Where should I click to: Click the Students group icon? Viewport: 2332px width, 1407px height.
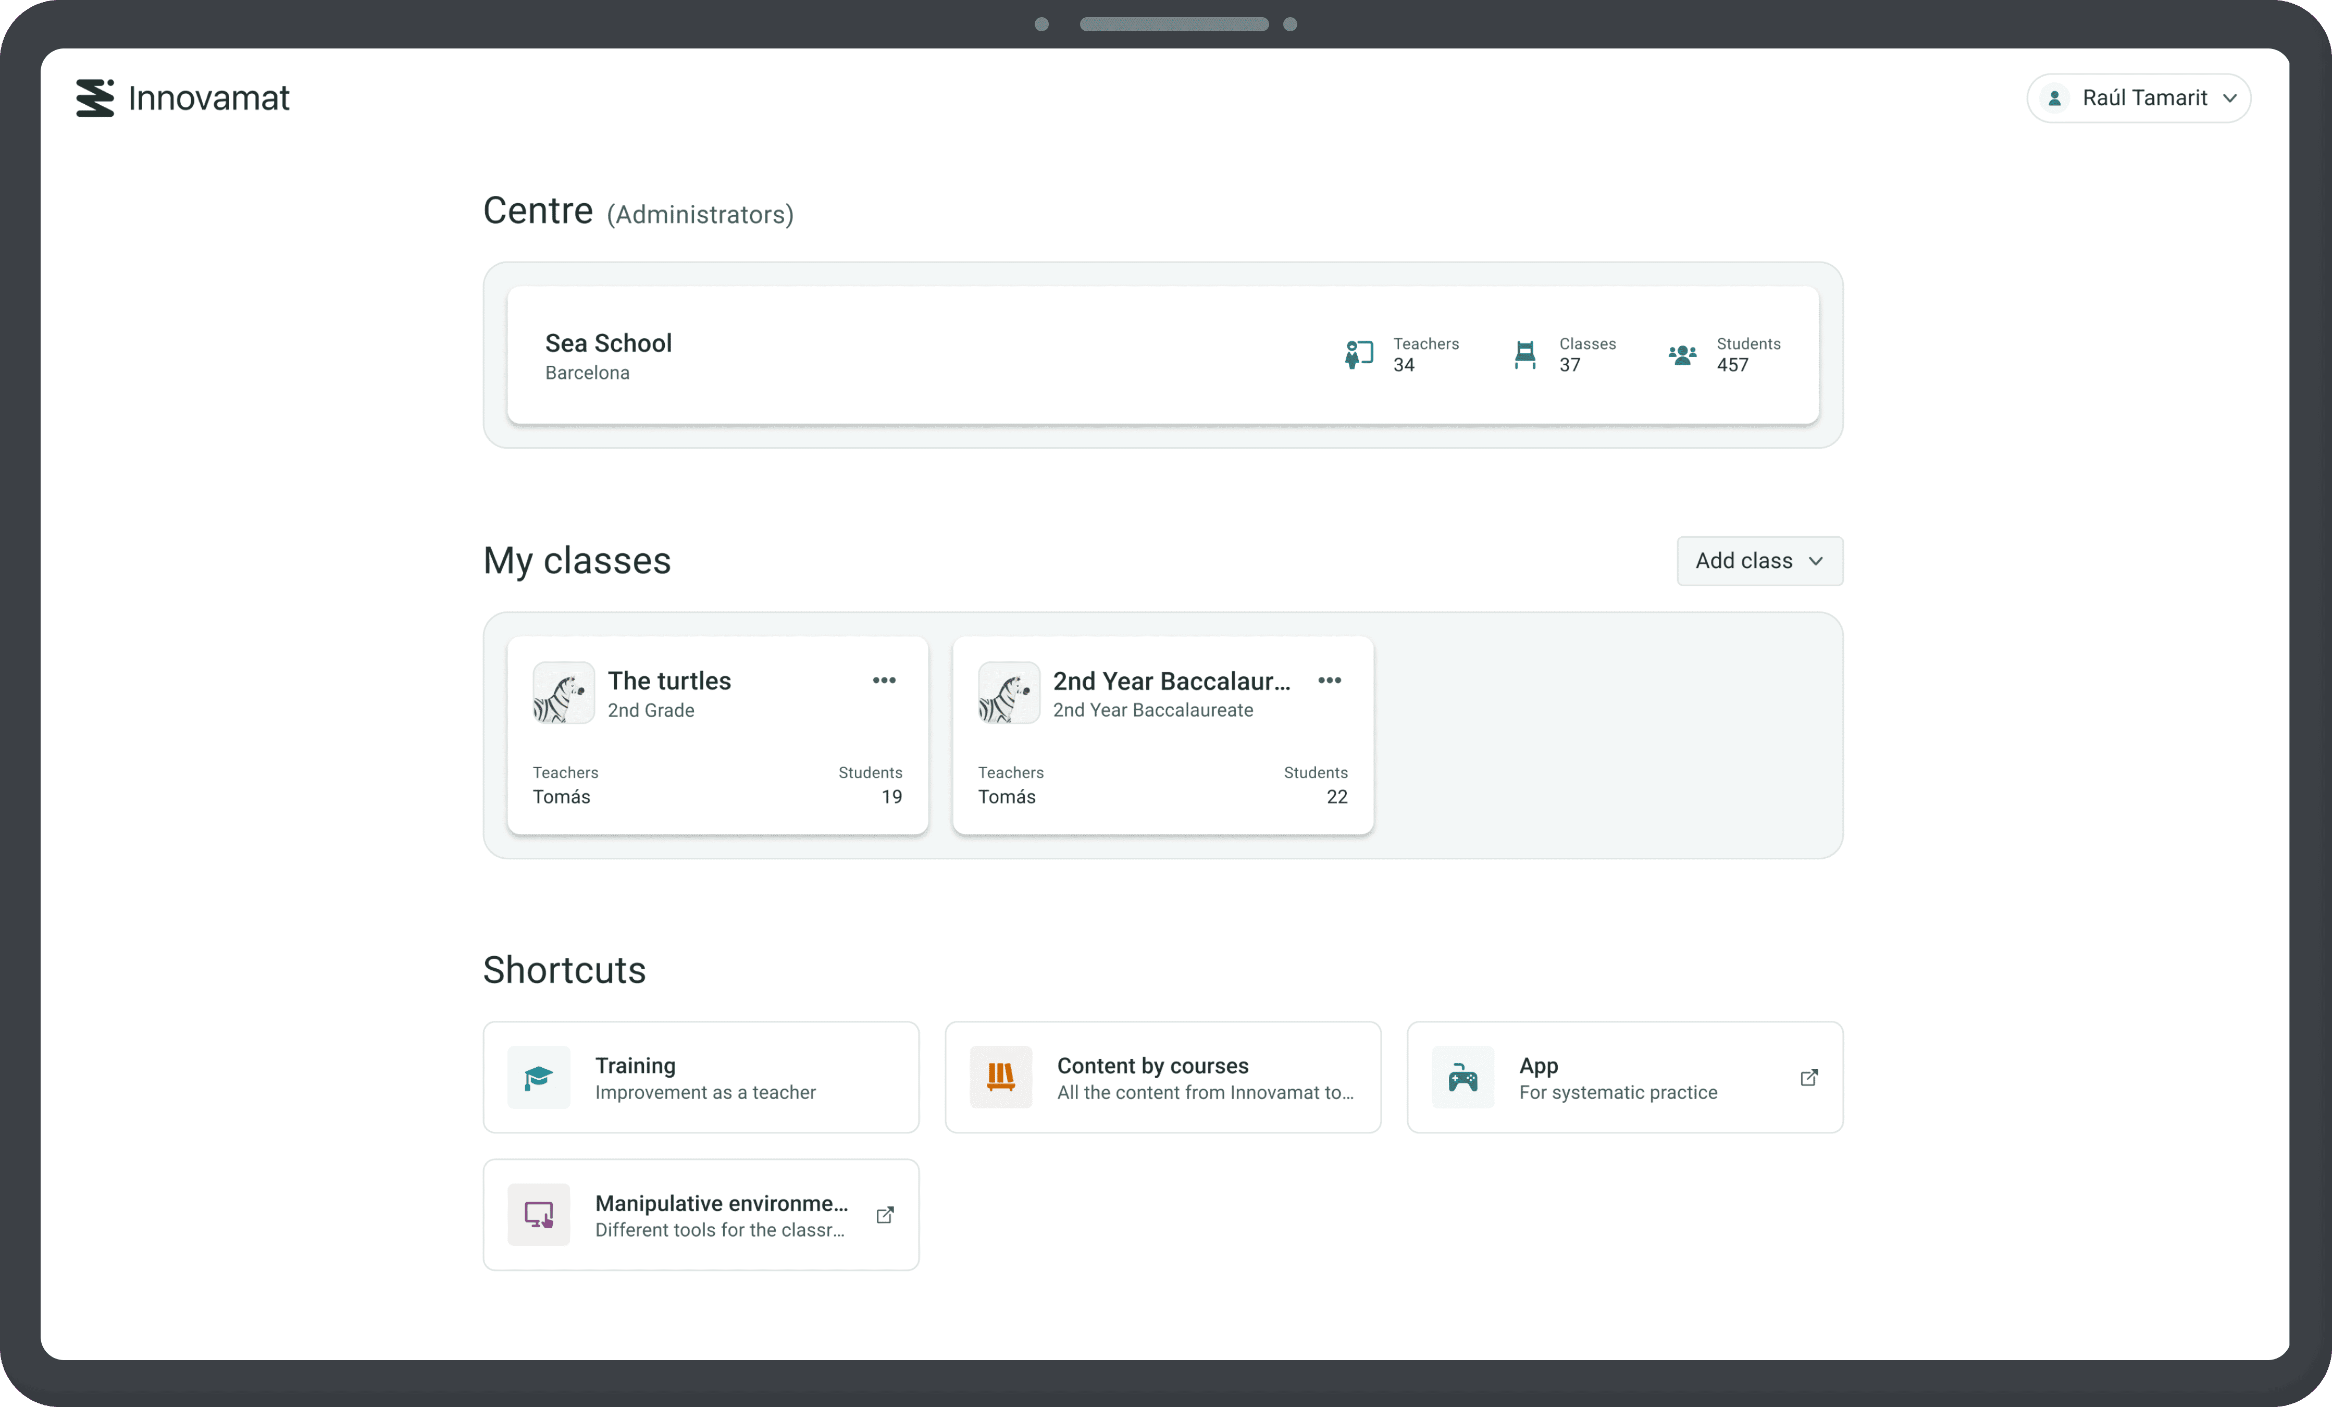pyautogui.click(x=1682, y=354)
